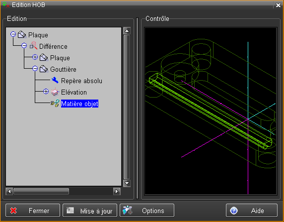Click the Repère absolu axis icon
This screenshot has height=222, width=284.
coord(55,80)
